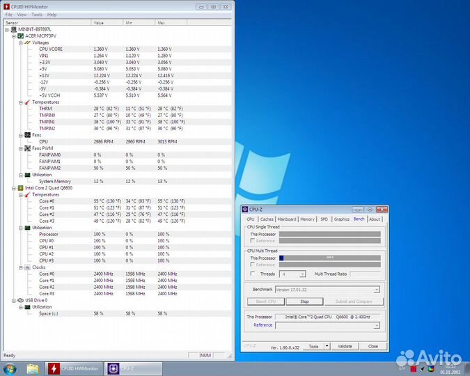Open the File menu in HWMonitor
The image size is (470, 376).
coord(9,15)
